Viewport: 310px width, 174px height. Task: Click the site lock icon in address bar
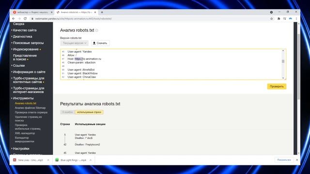pos(32,18)
